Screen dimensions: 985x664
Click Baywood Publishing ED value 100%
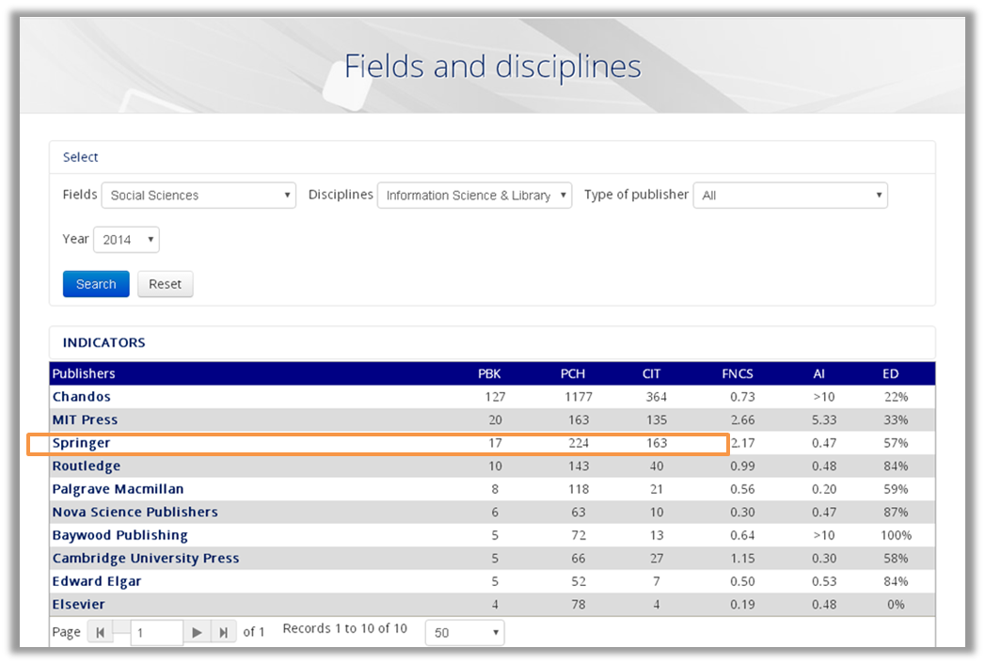[x=896, y=536]
